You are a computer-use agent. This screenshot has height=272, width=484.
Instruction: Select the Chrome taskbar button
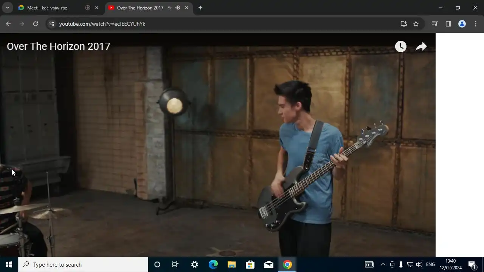pos(287,264)
